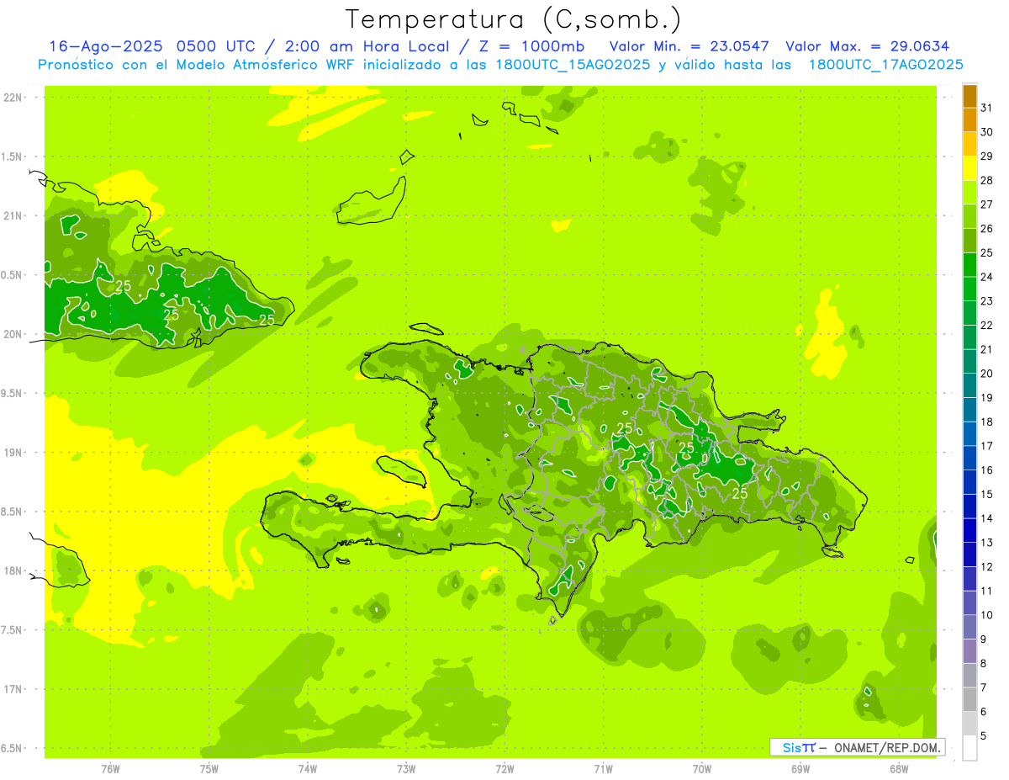Viewport: 1009px width, 780px height.
Task: Click the title 'Temperatura (C,somb.)'
Action: 514,20
